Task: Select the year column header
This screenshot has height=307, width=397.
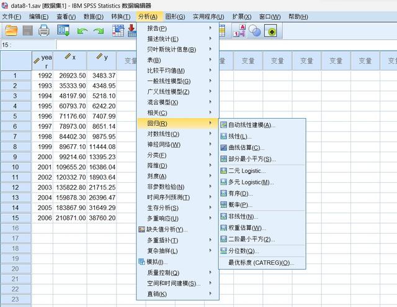Action: (x=43, y=61)
